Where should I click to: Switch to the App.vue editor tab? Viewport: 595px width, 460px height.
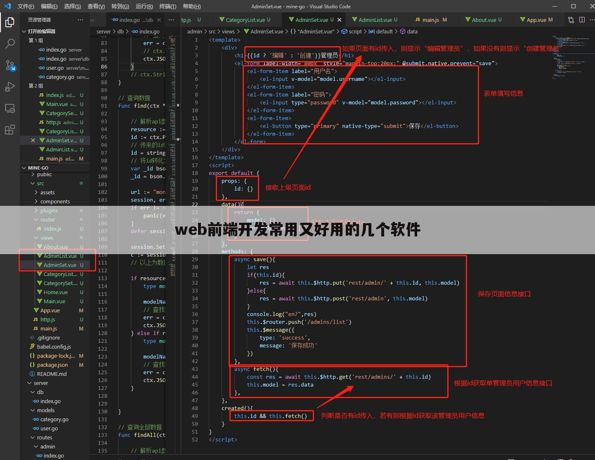pyautogui.click(x=536, y=20)
